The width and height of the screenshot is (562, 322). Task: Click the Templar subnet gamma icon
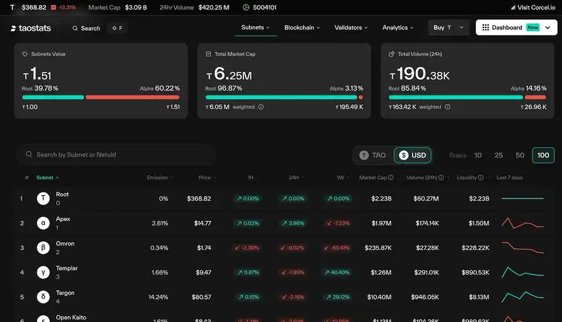pyautogui.click(x=43, y=273)
